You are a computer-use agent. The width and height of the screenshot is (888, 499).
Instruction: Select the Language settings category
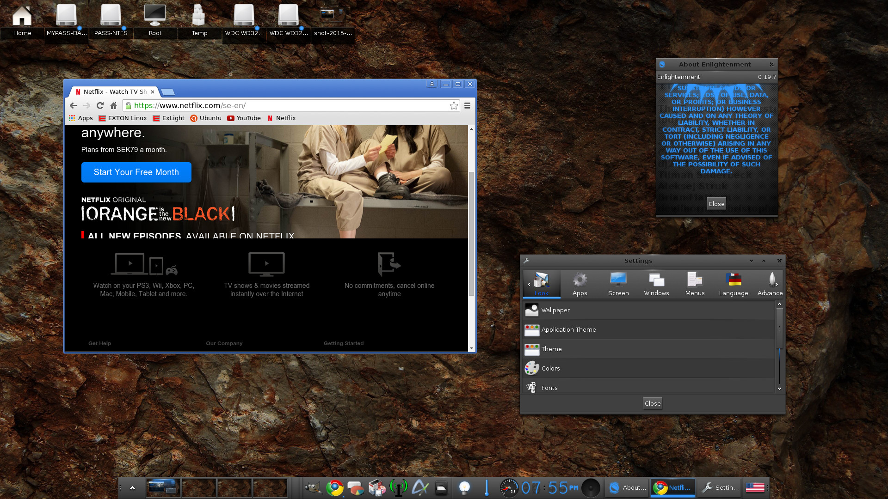pyautogui.click(x=733, y=284)
